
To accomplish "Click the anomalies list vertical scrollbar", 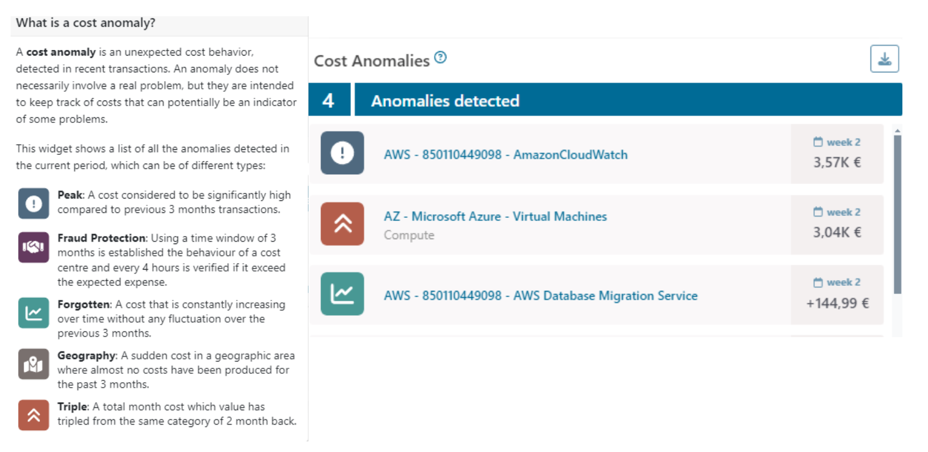I will [x=897, y=212].
